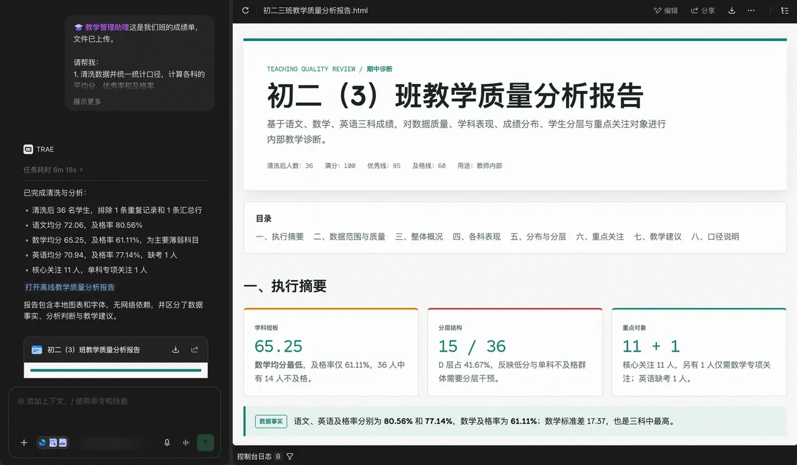Send the message with the green arrow button
This screenshot has height=465, width=797.
click(x=205, y=443)
